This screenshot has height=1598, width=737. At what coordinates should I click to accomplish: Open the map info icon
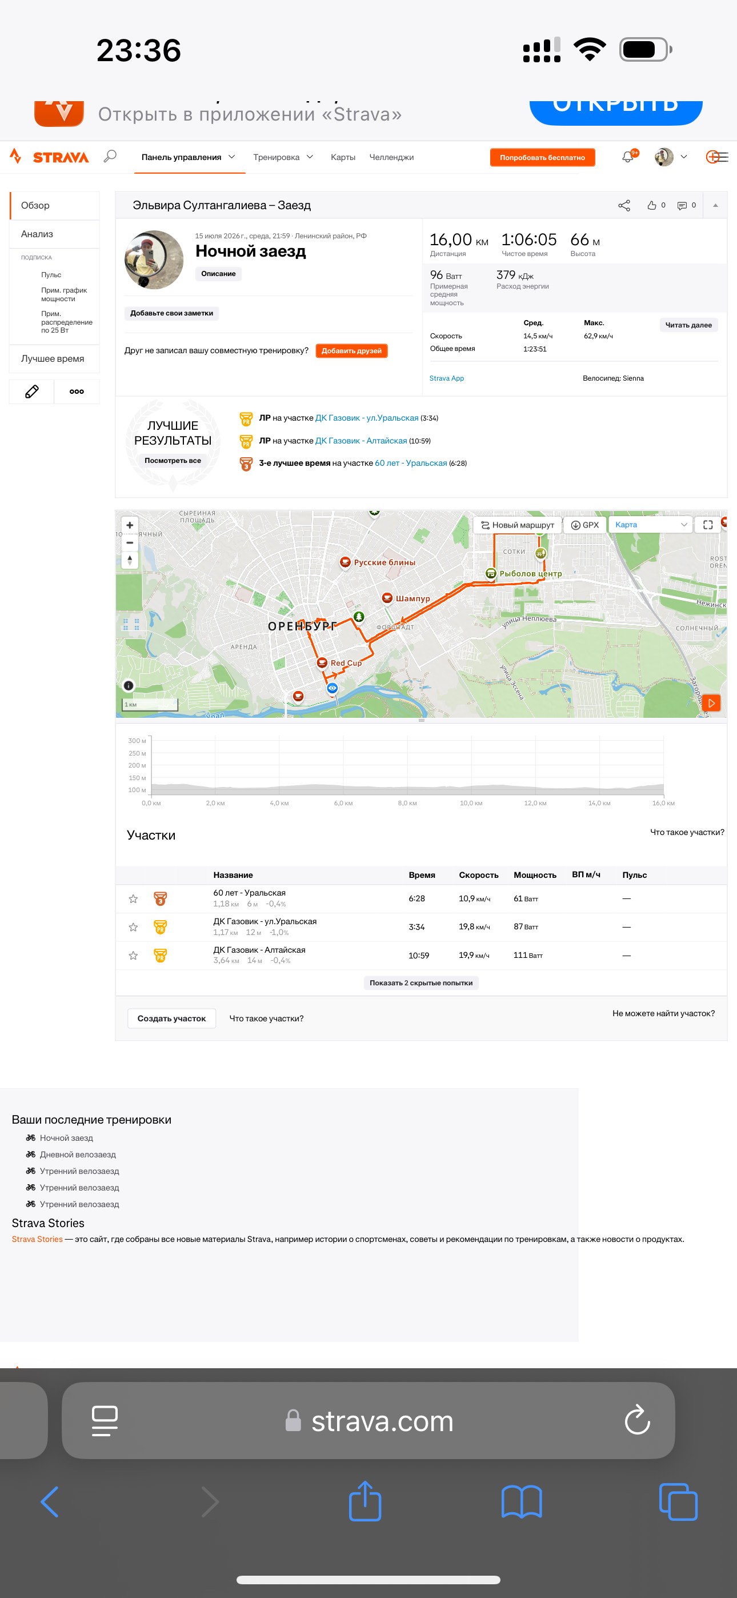129,685
